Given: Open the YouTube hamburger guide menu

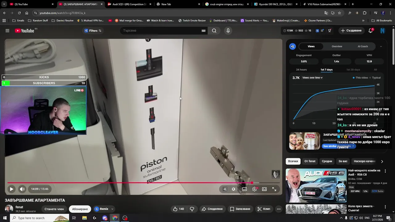Looking at the screenshot, I should click(7, 31).
